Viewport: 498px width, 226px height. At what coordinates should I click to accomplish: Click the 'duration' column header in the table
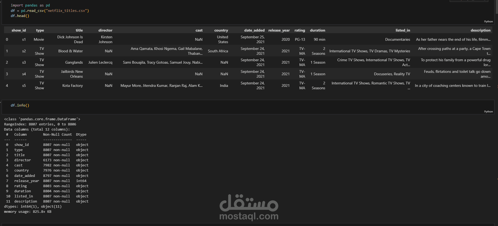318,30
